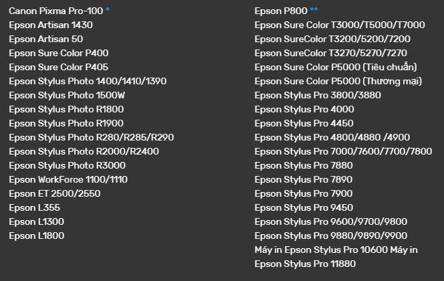The image size is (444, 281).
Task: Click Epson Stylus Photo R3000
Action: [x=67, y=165]
